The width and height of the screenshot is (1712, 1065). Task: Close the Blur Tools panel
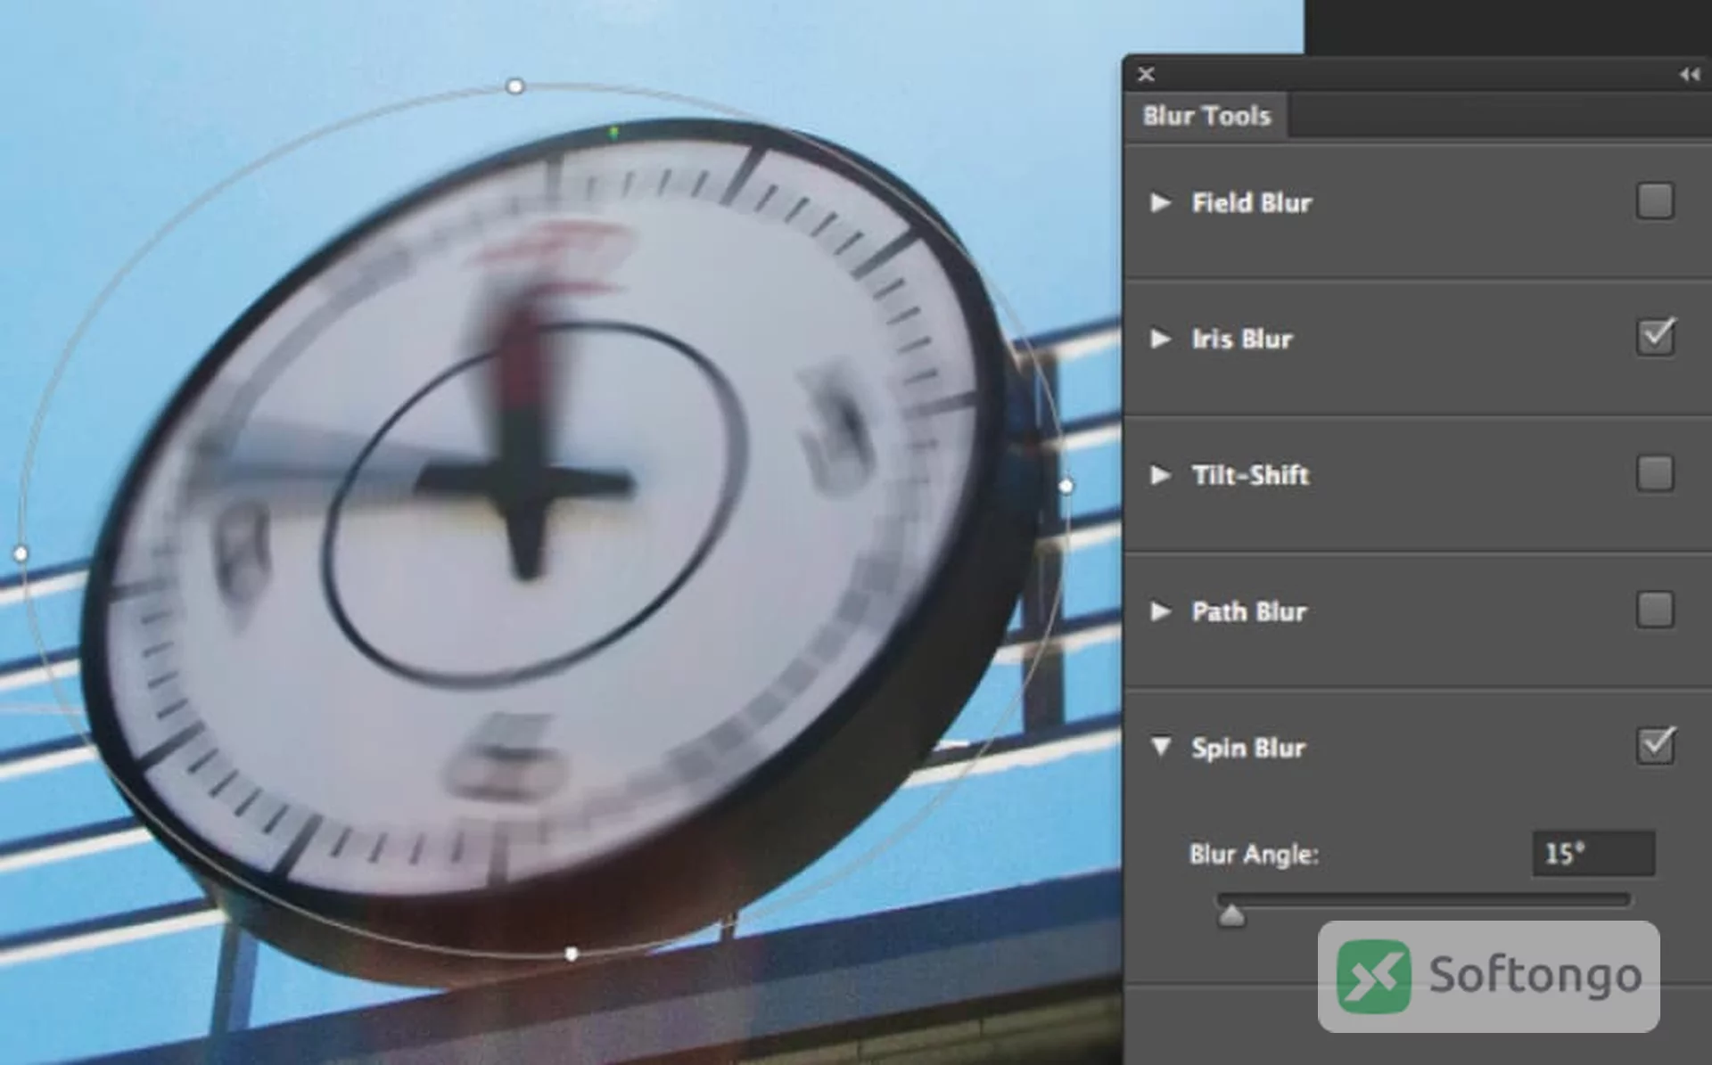[x=1146, y=75]
